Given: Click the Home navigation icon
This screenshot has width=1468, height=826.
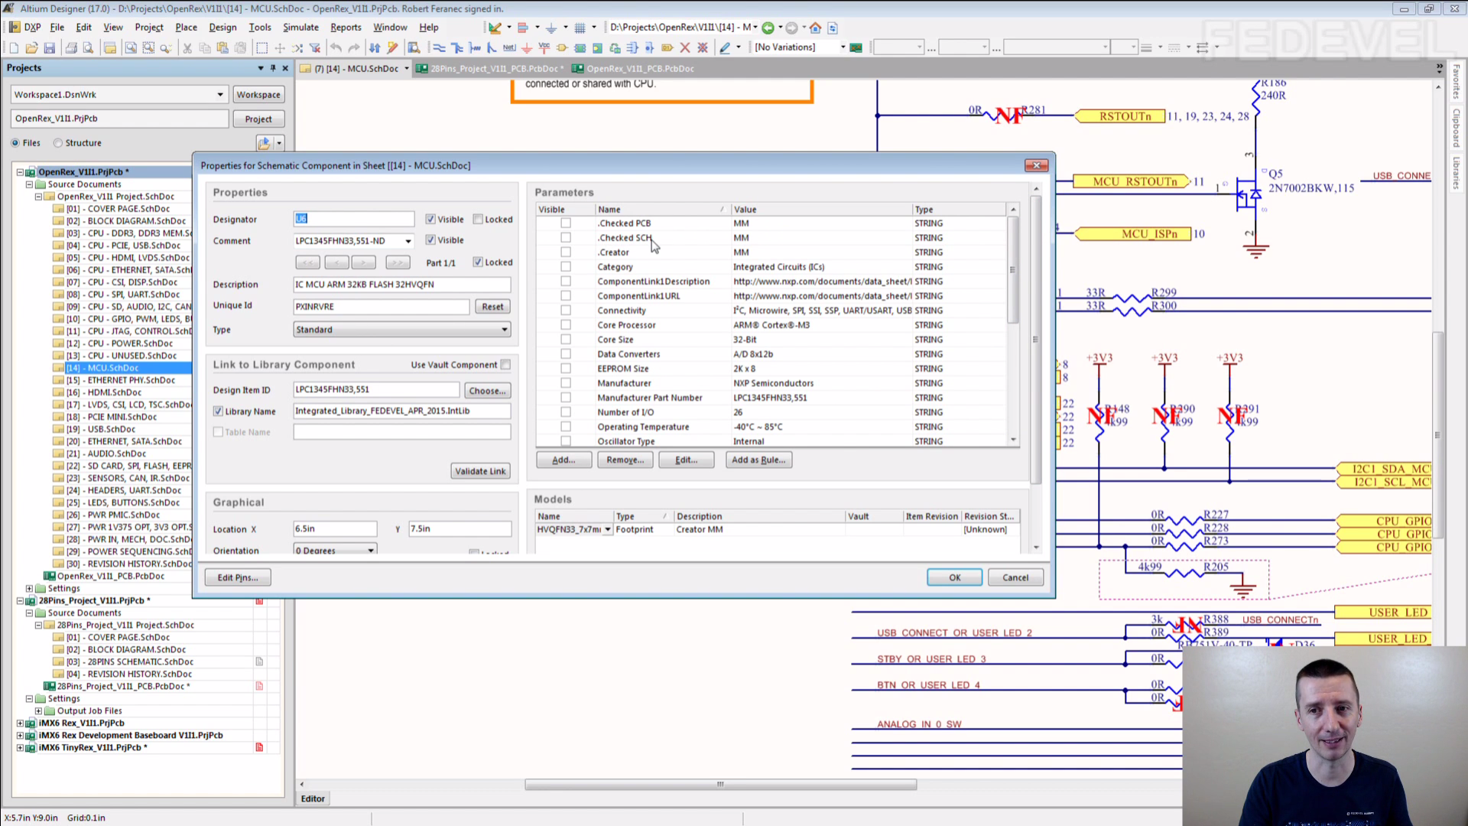Looking at the screenshot, I should [816, 28].
